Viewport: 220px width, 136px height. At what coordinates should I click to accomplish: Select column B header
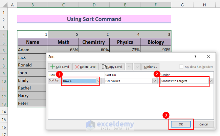pos(32,5)
